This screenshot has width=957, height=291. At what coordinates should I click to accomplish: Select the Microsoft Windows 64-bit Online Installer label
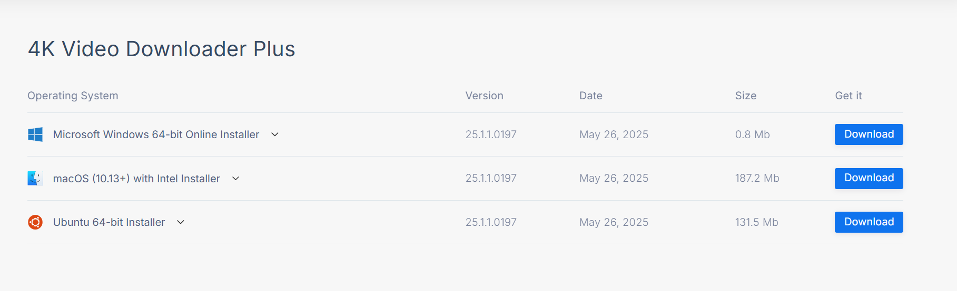[x=156, y=134]
